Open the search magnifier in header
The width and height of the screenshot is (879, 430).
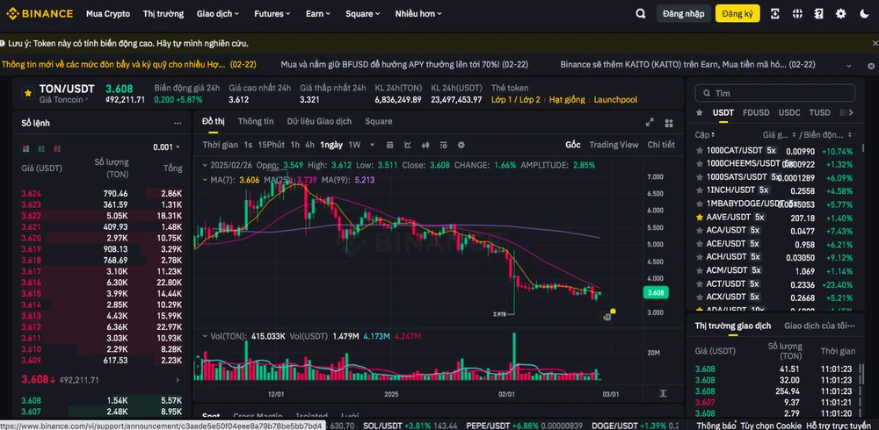click(641, 13)
